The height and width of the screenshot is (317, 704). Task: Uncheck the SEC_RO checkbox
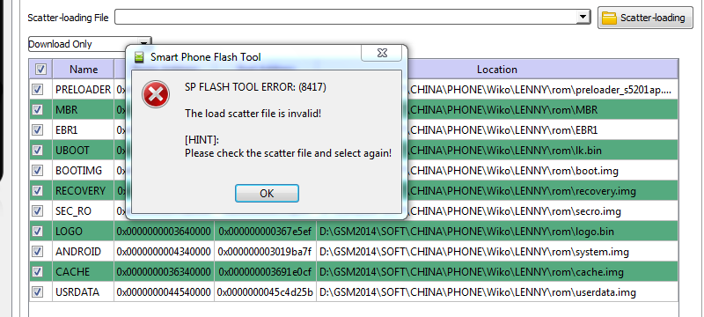(x=37, y=211)
